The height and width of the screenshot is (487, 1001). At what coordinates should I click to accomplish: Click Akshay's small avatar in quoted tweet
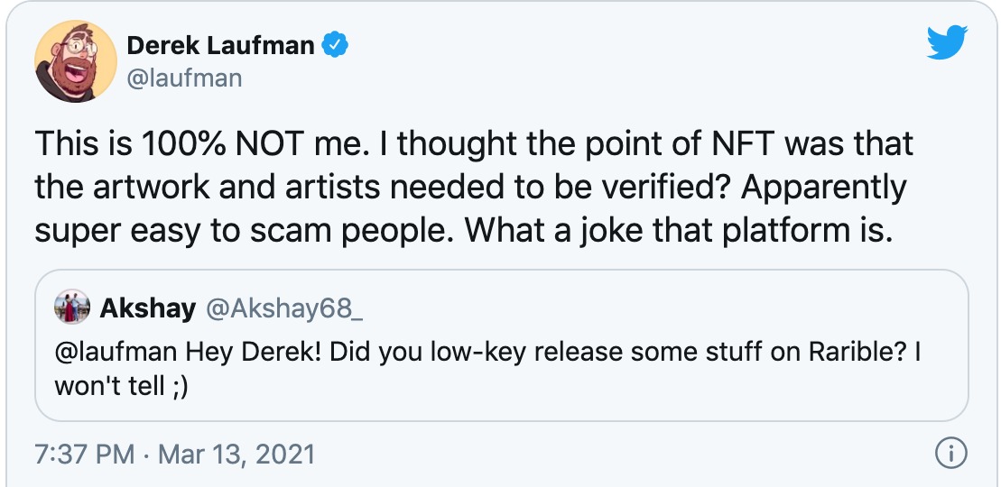coord(72,308)
